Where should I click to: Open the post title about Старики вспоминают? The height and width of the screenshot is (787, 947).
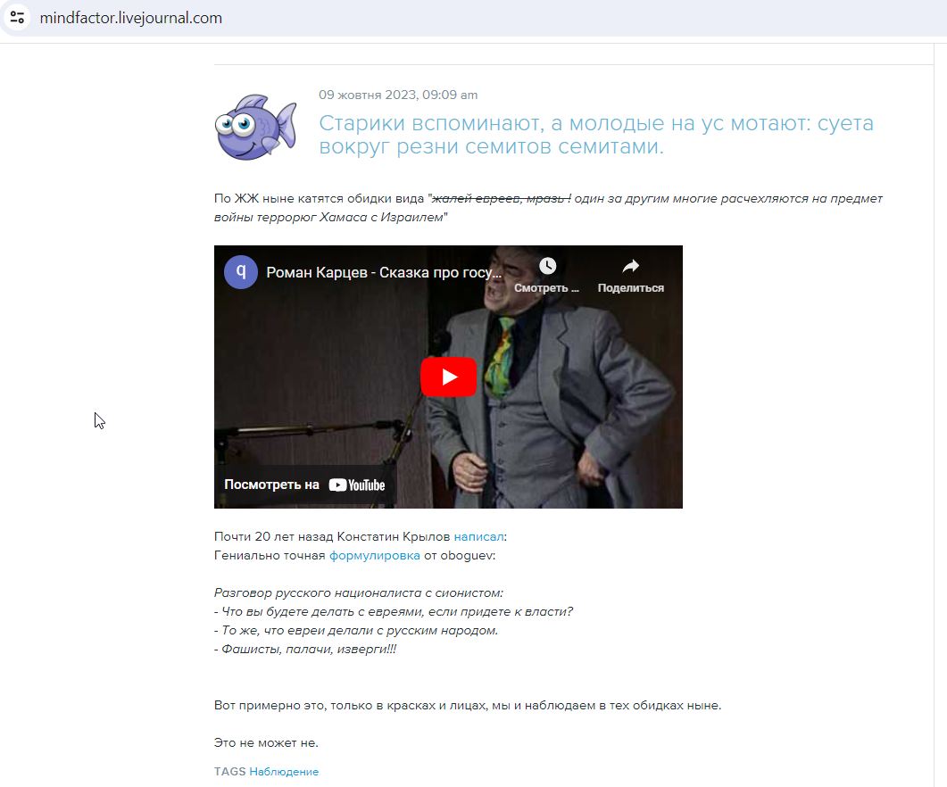(596, 134)
